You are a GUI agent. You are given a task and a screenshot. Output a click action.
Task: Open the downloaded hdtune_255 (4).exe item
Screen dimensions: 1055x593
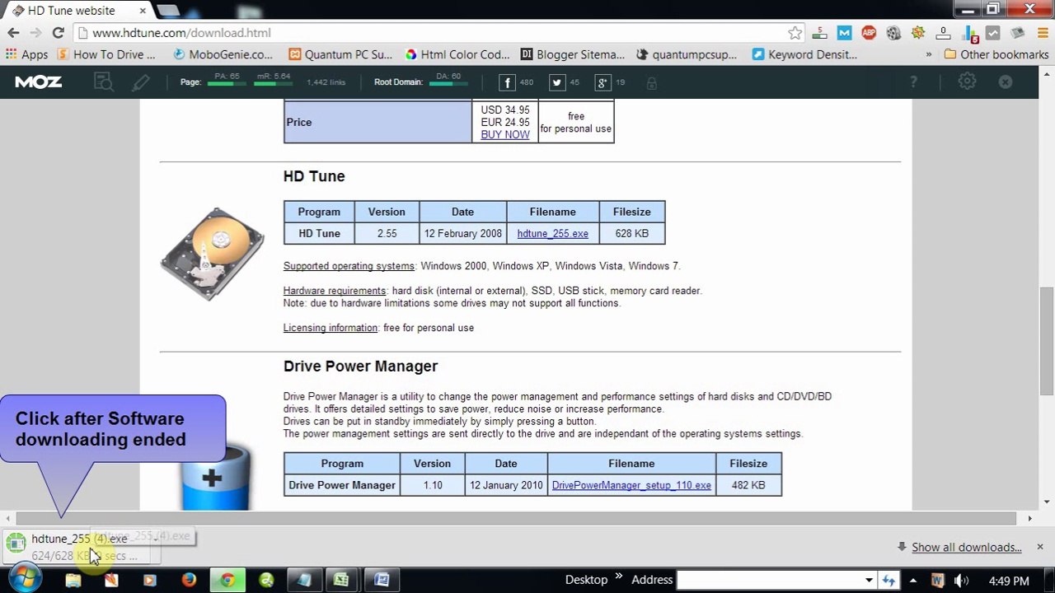tap(78, 547)
